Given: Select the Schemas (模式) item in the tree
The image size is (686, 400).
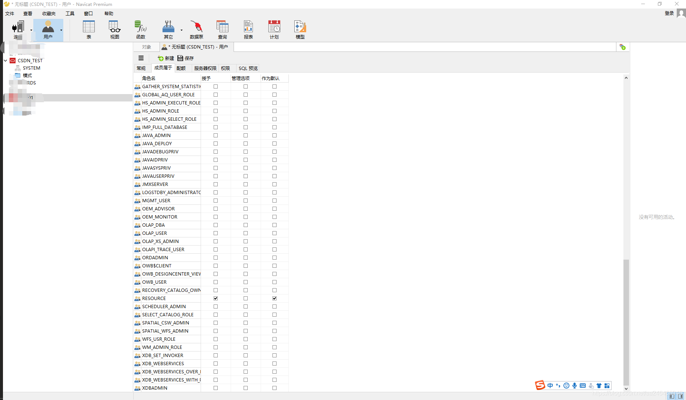Looking at the screenshot, I should [x=27, y=76].
